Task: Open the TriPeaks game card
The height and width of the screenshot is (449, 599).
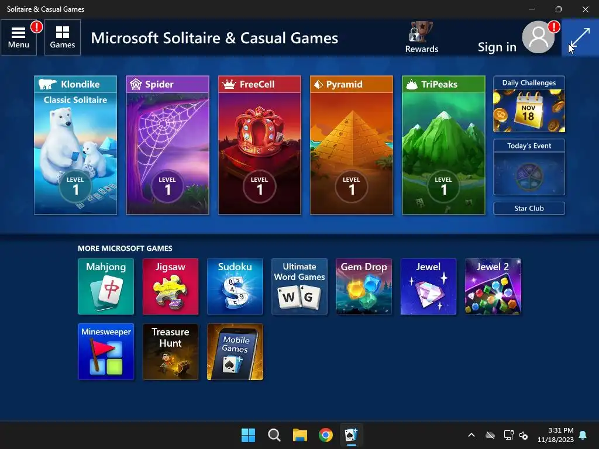Action: pos(443,145)
